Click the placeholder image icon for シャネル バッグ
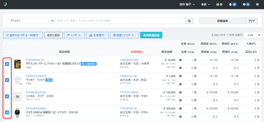This screenshot has width=264, height=122. pos(17,96)
